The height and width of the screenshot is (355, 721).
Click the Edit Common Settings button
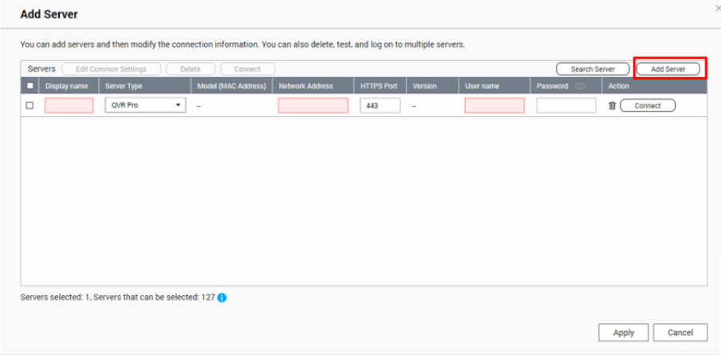pyautogui.click(x=112, y=69)
